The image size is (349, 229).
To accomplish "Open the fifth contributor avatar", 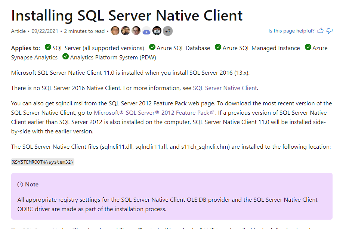I will 157,31.
